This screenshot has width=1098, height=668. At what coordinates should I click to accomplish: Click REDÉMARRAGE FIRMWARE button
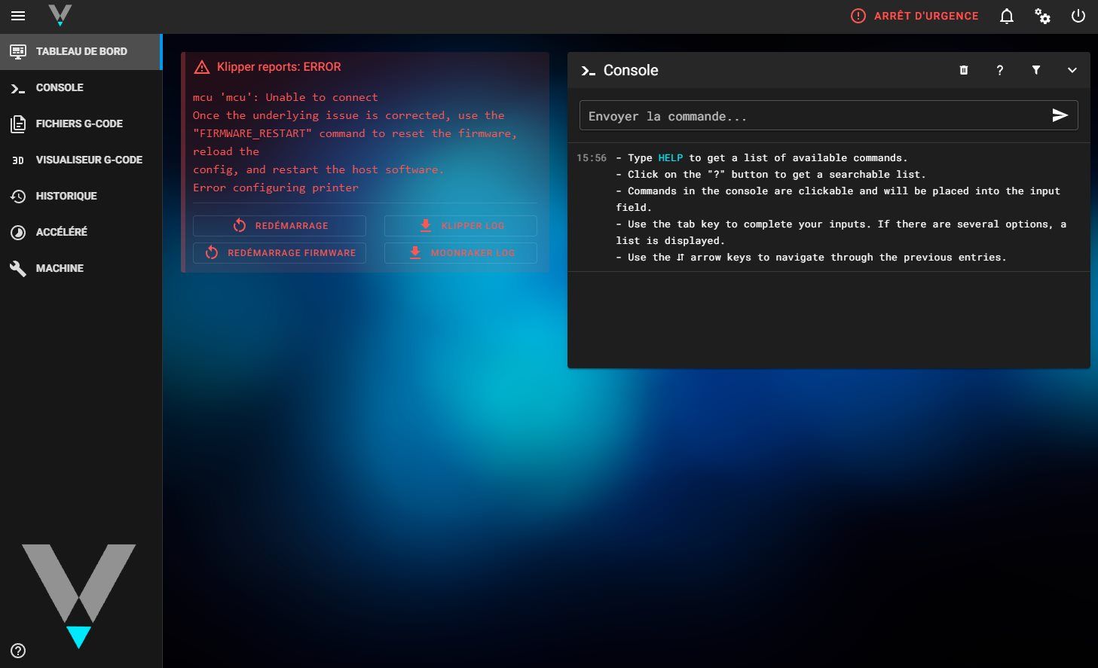coord(280,253)
